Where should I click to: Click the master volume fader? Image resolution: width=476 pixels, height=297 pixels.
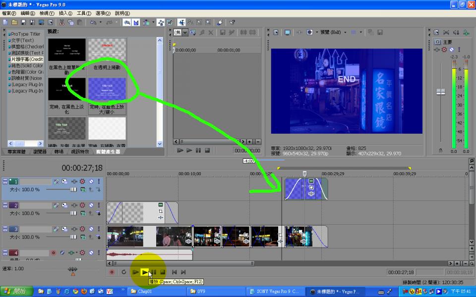coord(440,92)
